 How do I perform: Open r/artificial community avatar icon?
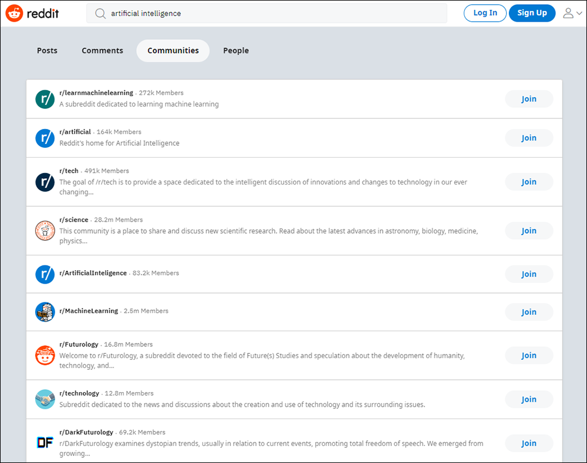pos(45,138)
